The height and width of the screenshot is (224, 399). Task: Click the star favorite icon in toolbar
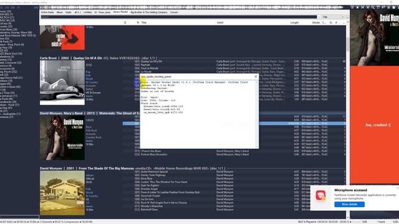tap(393, 7)
